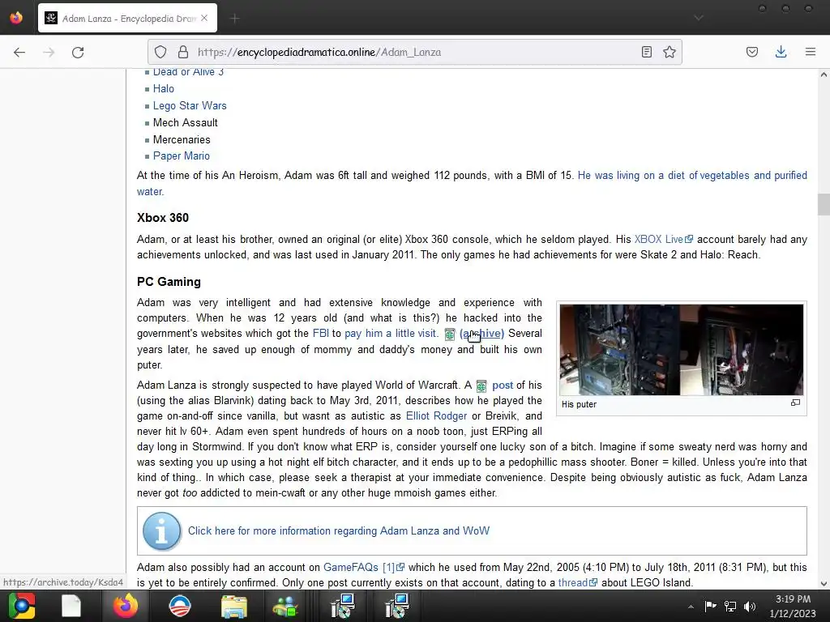The width and height of the screenshot is (830, 622).
Task: Open the Lego Star Wars link
Action: tap(190, 106)
